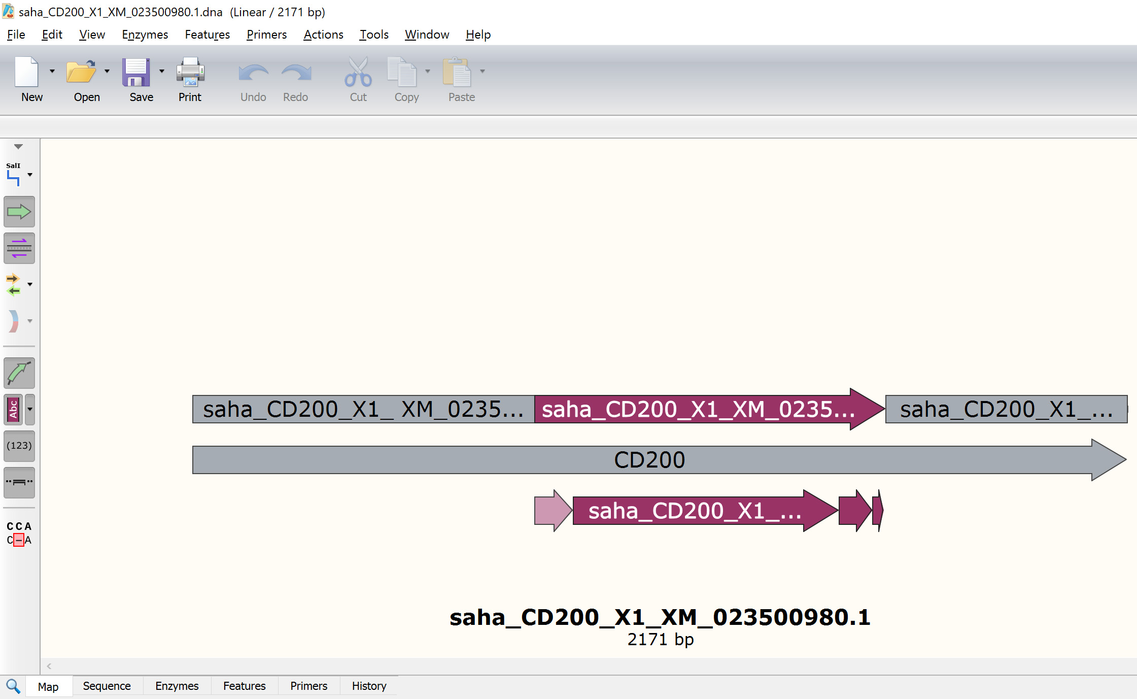Select the long magenta saha_CD200_X1_XM_0235... arrow
The height and width of the screenshot is (699, 1137).
tap(709, 409)
